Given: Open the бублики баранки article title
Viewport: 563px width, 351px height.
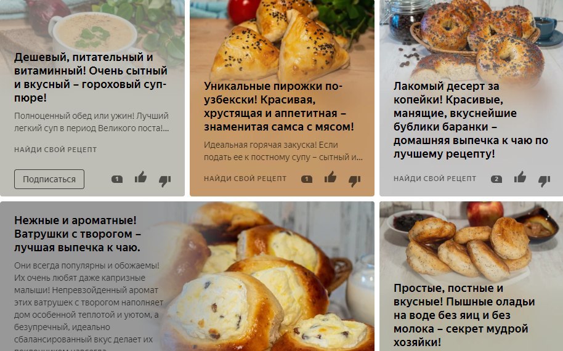Looking at the screenshot, I should pos(471,120).
